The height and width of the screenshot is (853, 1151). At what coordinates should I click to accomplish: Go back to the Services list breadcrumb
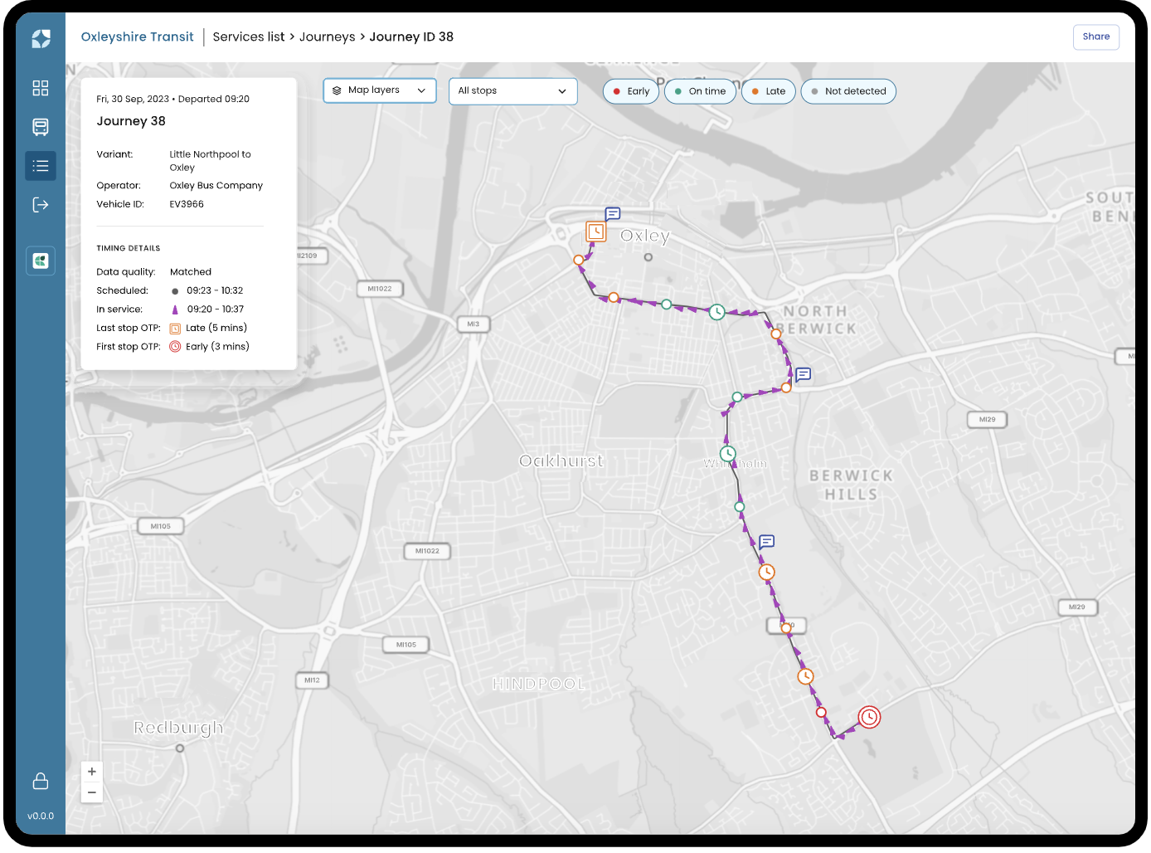(x=248, y=37)
